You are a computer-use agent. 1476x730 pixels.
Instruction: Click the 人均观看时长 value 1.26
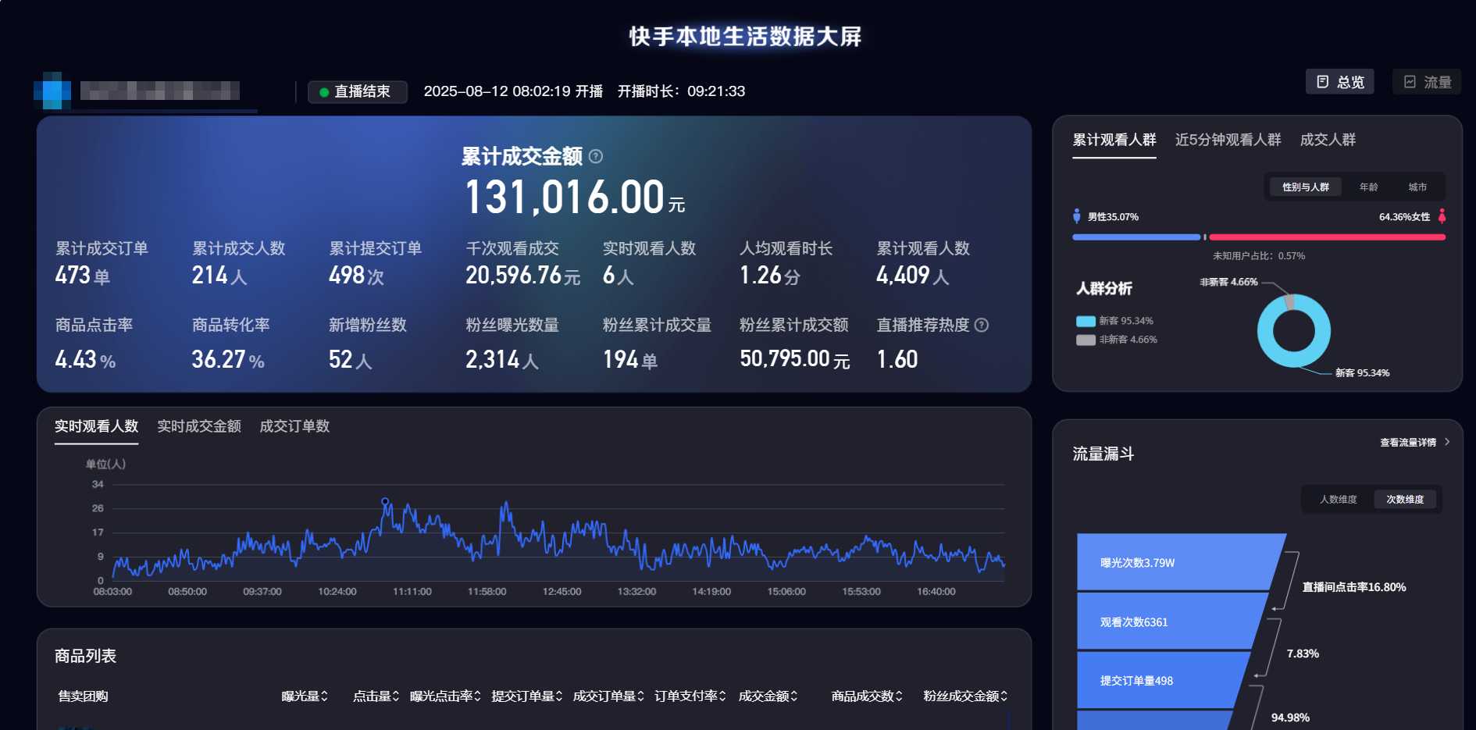pos(761,275)
